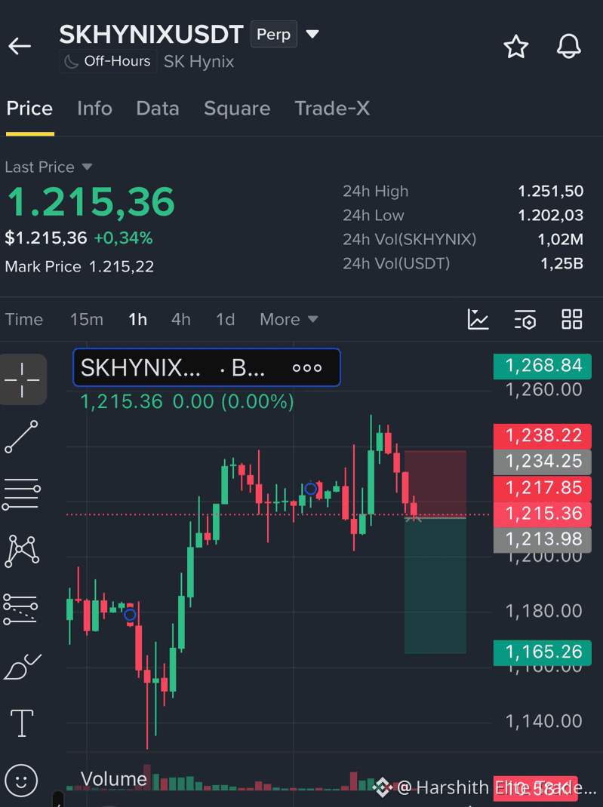Viewport: 603px width, 807px height.
Task: Click the red stop-loss zone on chart
Action: point(435,483)
